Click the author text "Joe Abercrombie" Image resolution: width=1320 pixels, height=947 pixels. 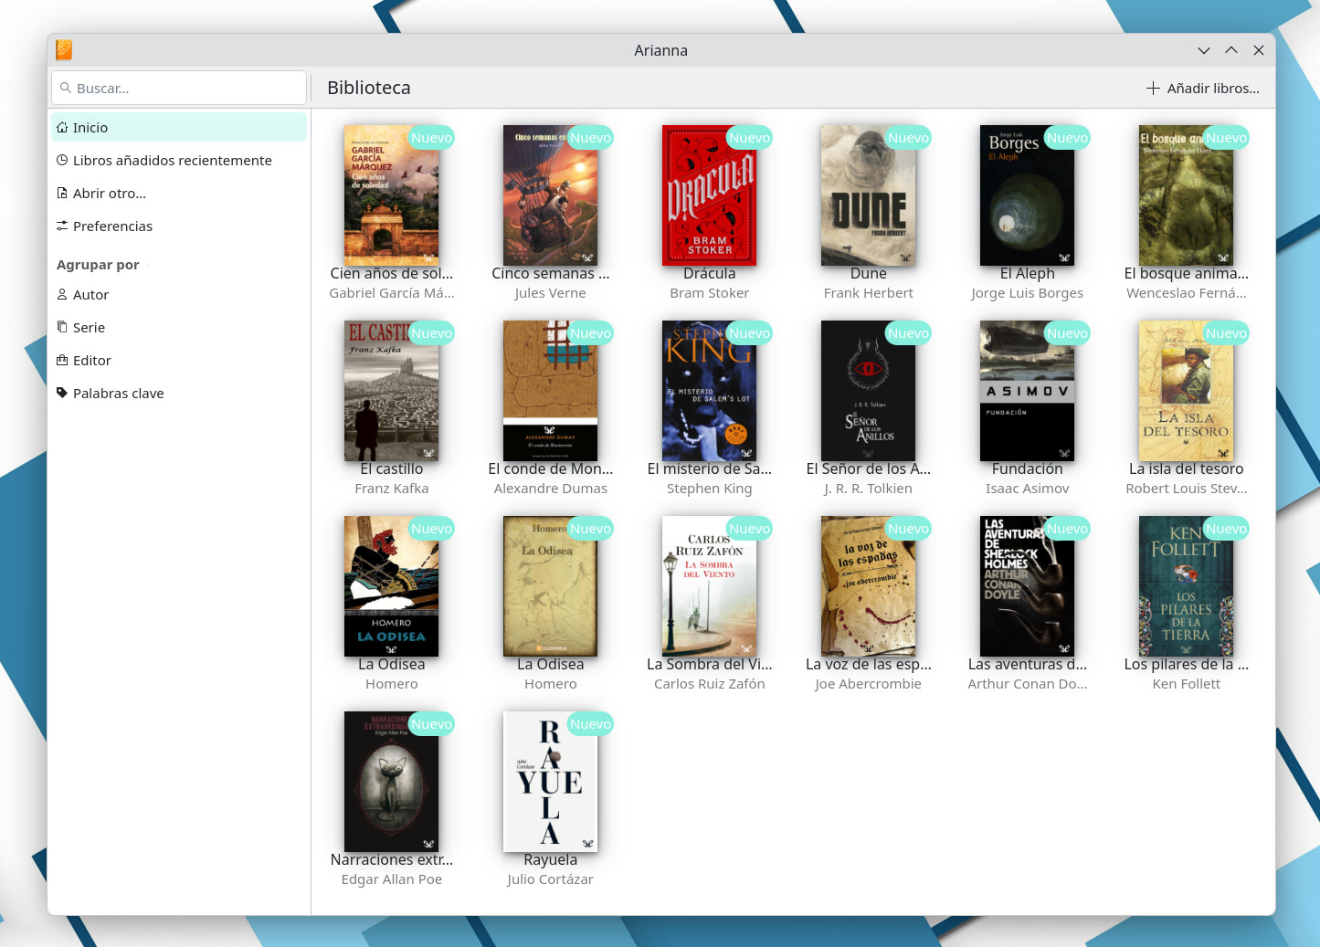868,684
